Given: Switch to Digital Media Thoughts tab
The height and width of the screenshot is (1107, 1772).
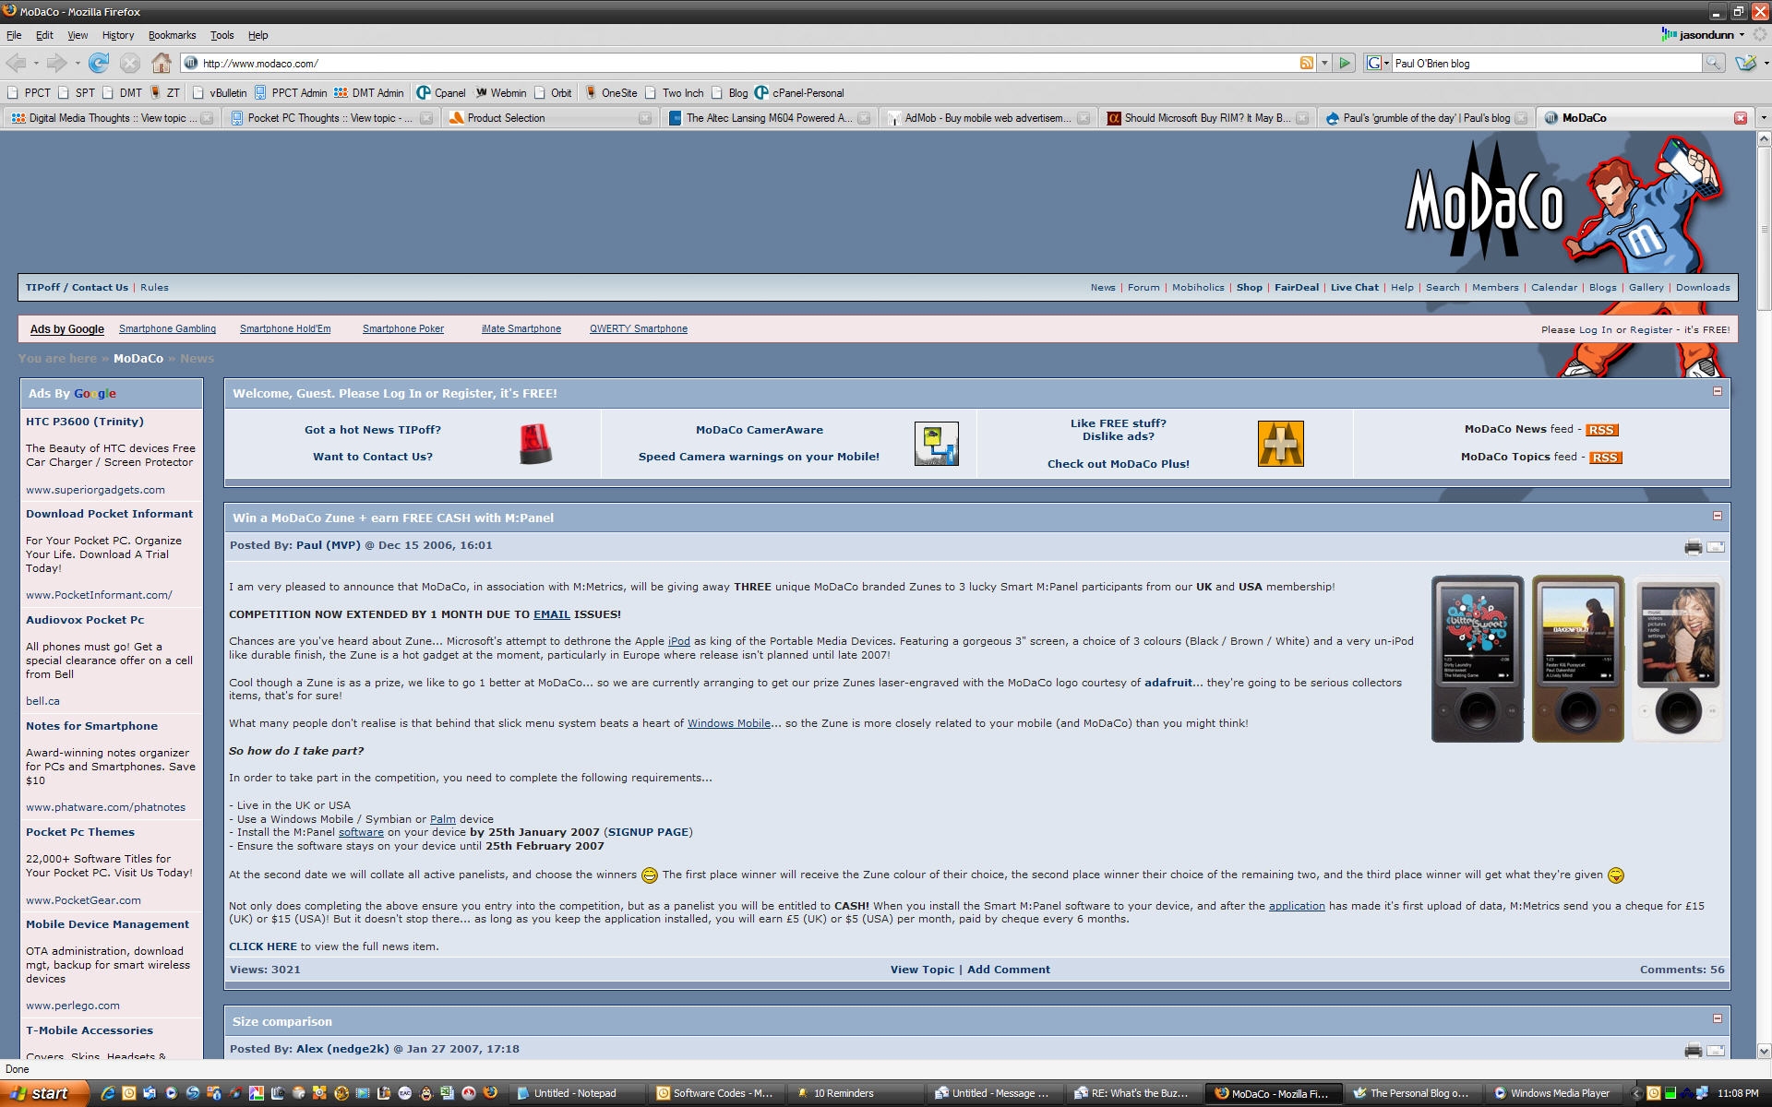Looking at the screenshot, I should click(x=111, y=118).
